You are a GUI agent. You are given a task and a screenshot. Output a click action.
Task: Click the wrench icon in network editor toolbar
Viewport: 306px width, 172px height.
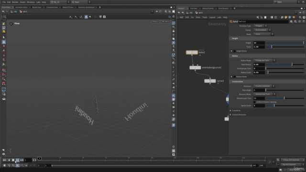(x=258, y=17)
